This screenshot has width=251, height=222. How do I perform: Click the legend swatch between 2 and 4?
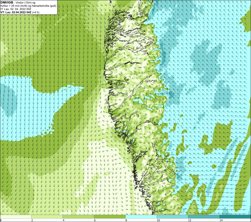pos(47,217)
